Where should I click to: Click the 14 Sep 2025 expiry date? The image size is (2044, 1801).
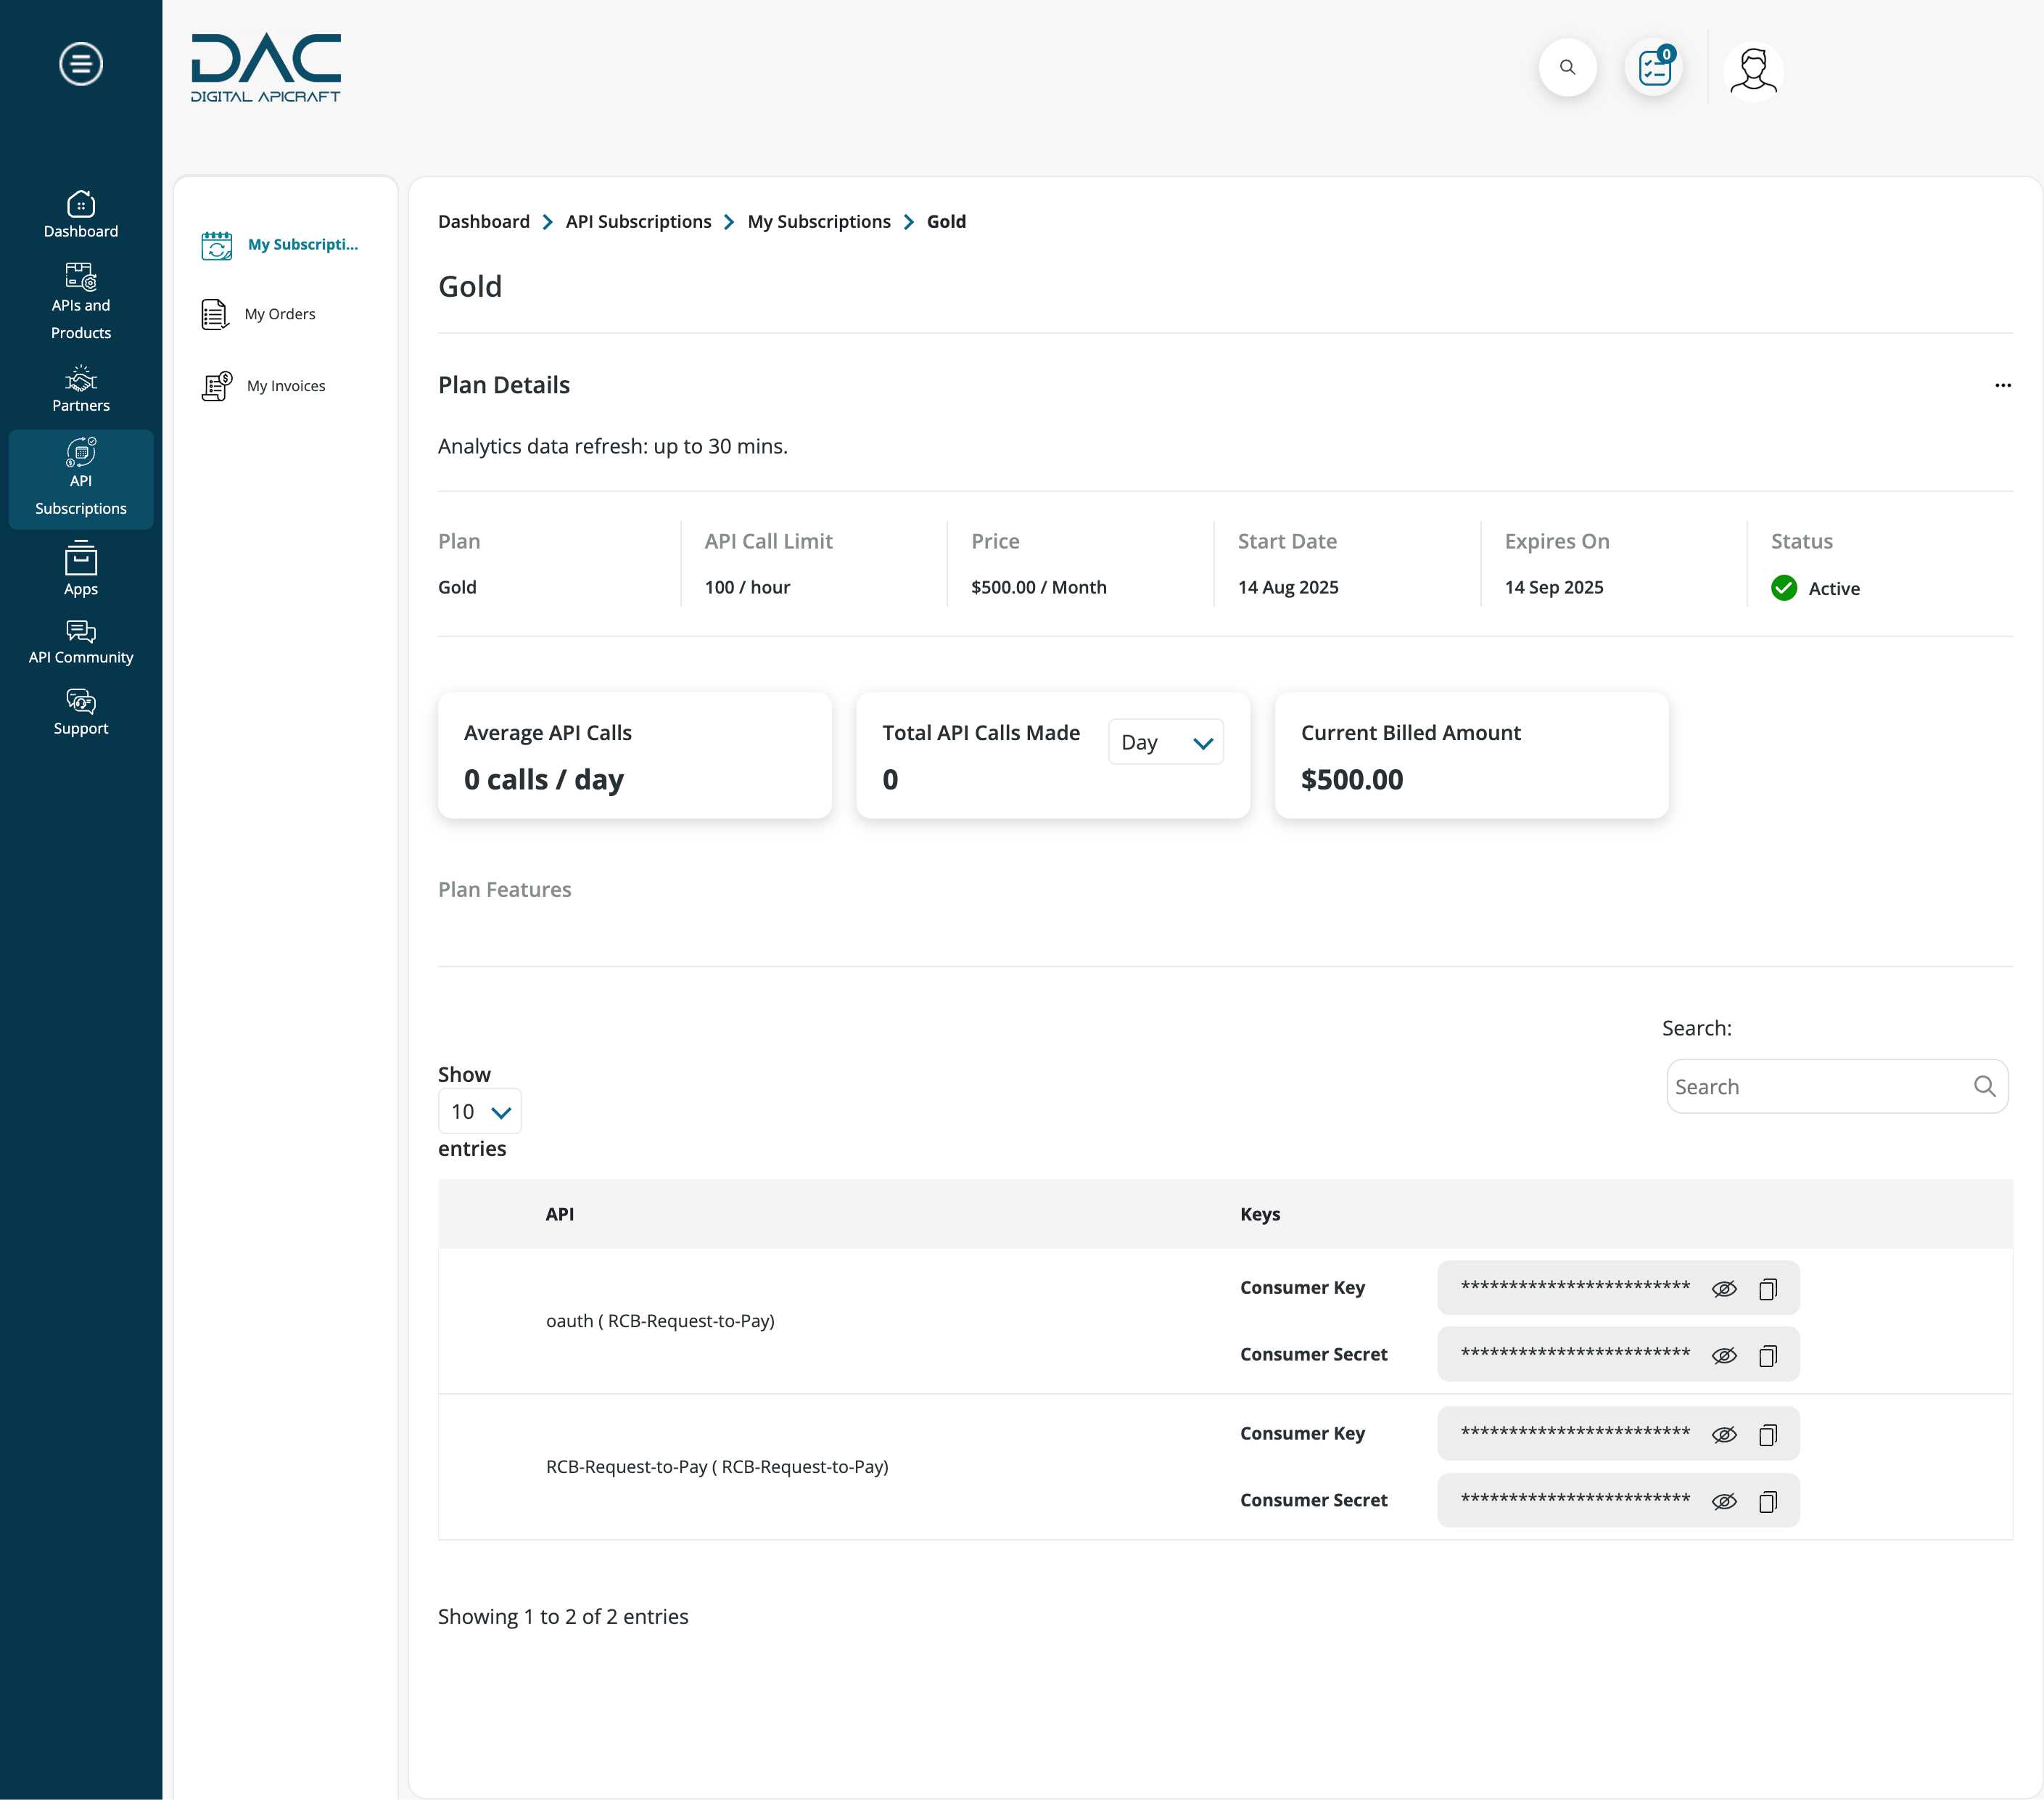[x=1554, y=588]
